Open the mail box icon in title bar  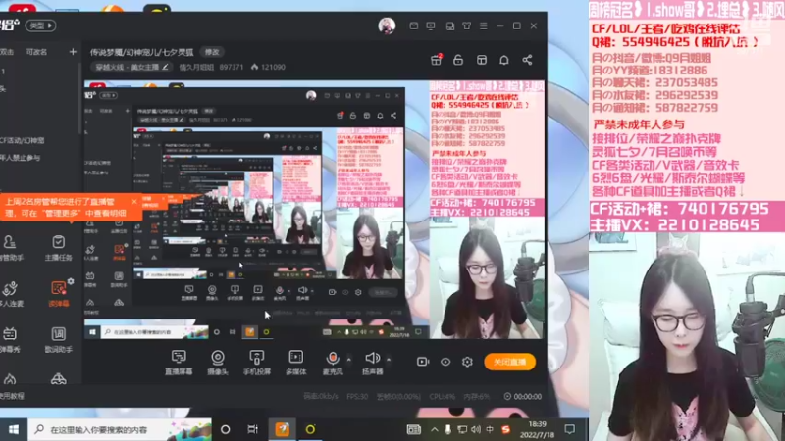[x=413, y=25]
